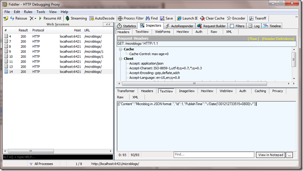Select Cache-Control: max-age=0 header
The height and width of the screenshot is (171, 303).
click(x=149, y=54)
